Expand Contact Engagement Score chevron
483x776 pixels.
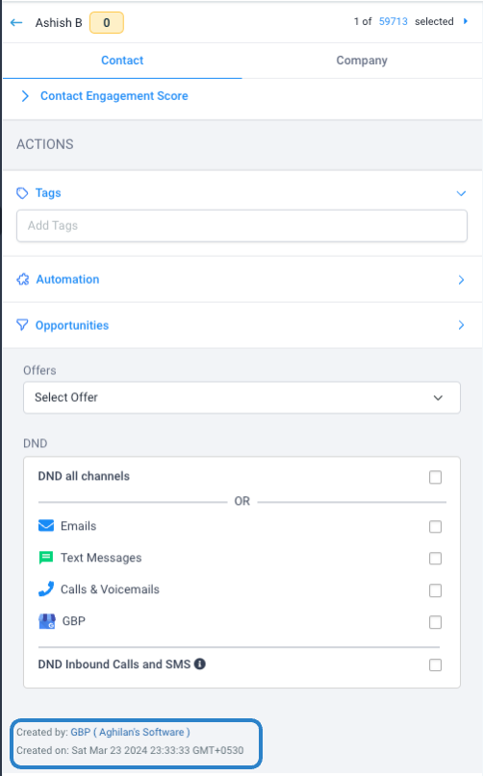25,96
